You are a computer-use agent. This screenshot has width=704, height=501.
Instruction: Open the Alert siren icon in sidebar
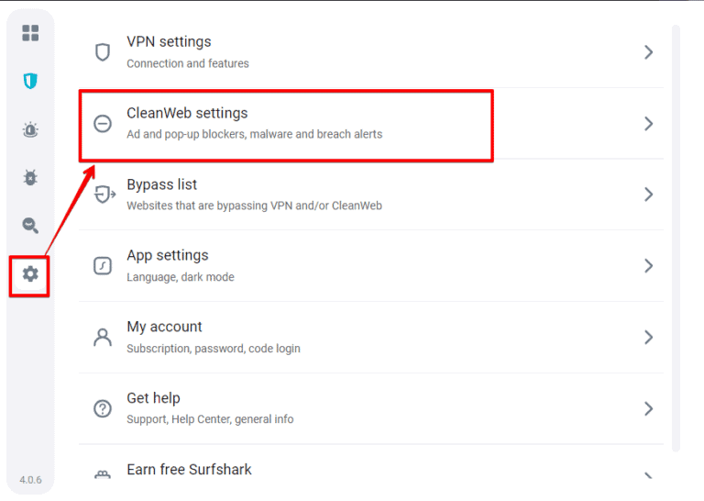coord(30,130)
